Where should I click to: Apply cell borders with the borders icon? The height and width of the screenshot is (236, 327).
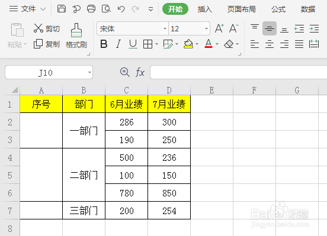(x=148, y=44)
